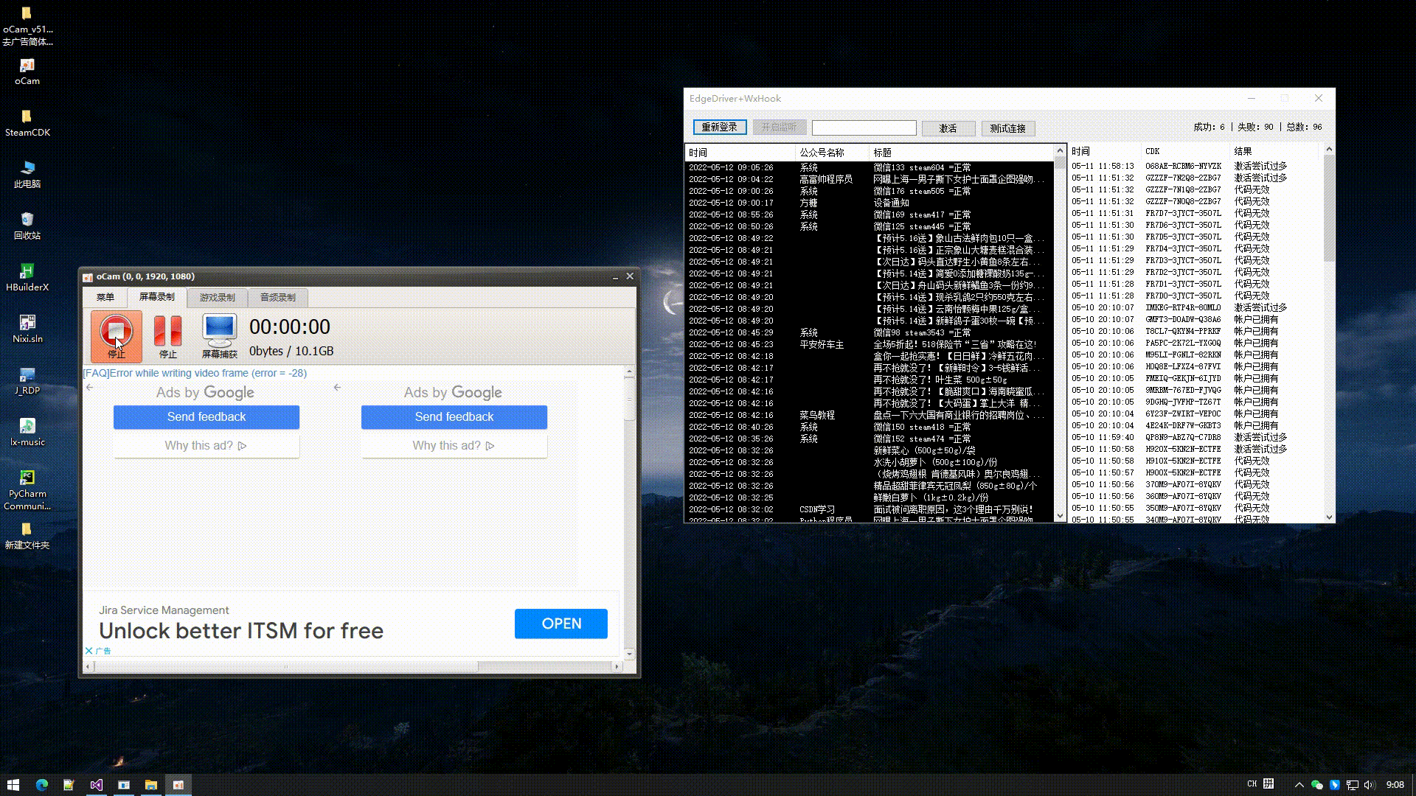Switch to the 游戏录制 tab
1416x796 pixels.
pos(217,298)
